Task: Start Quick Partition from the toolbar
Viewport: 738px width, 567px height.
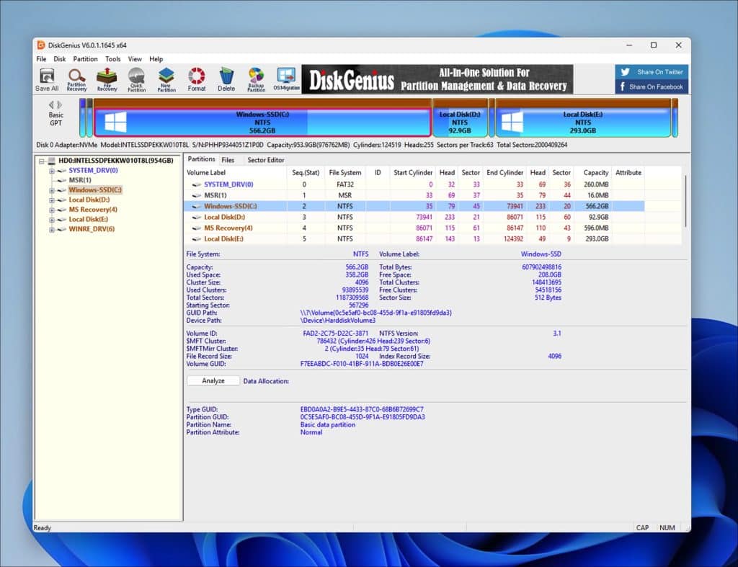Action: pos(136,79)
